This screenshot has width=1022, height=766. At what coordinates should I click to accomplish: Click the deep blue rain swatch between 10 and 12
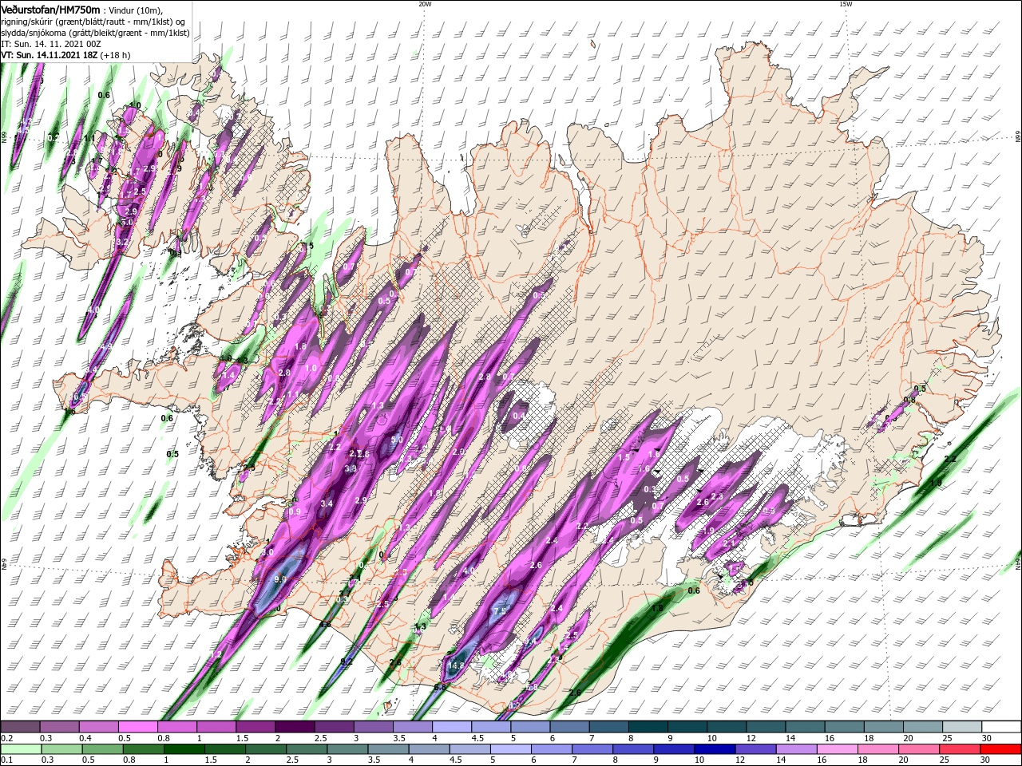pyautogui.click(x=713, y=749)
